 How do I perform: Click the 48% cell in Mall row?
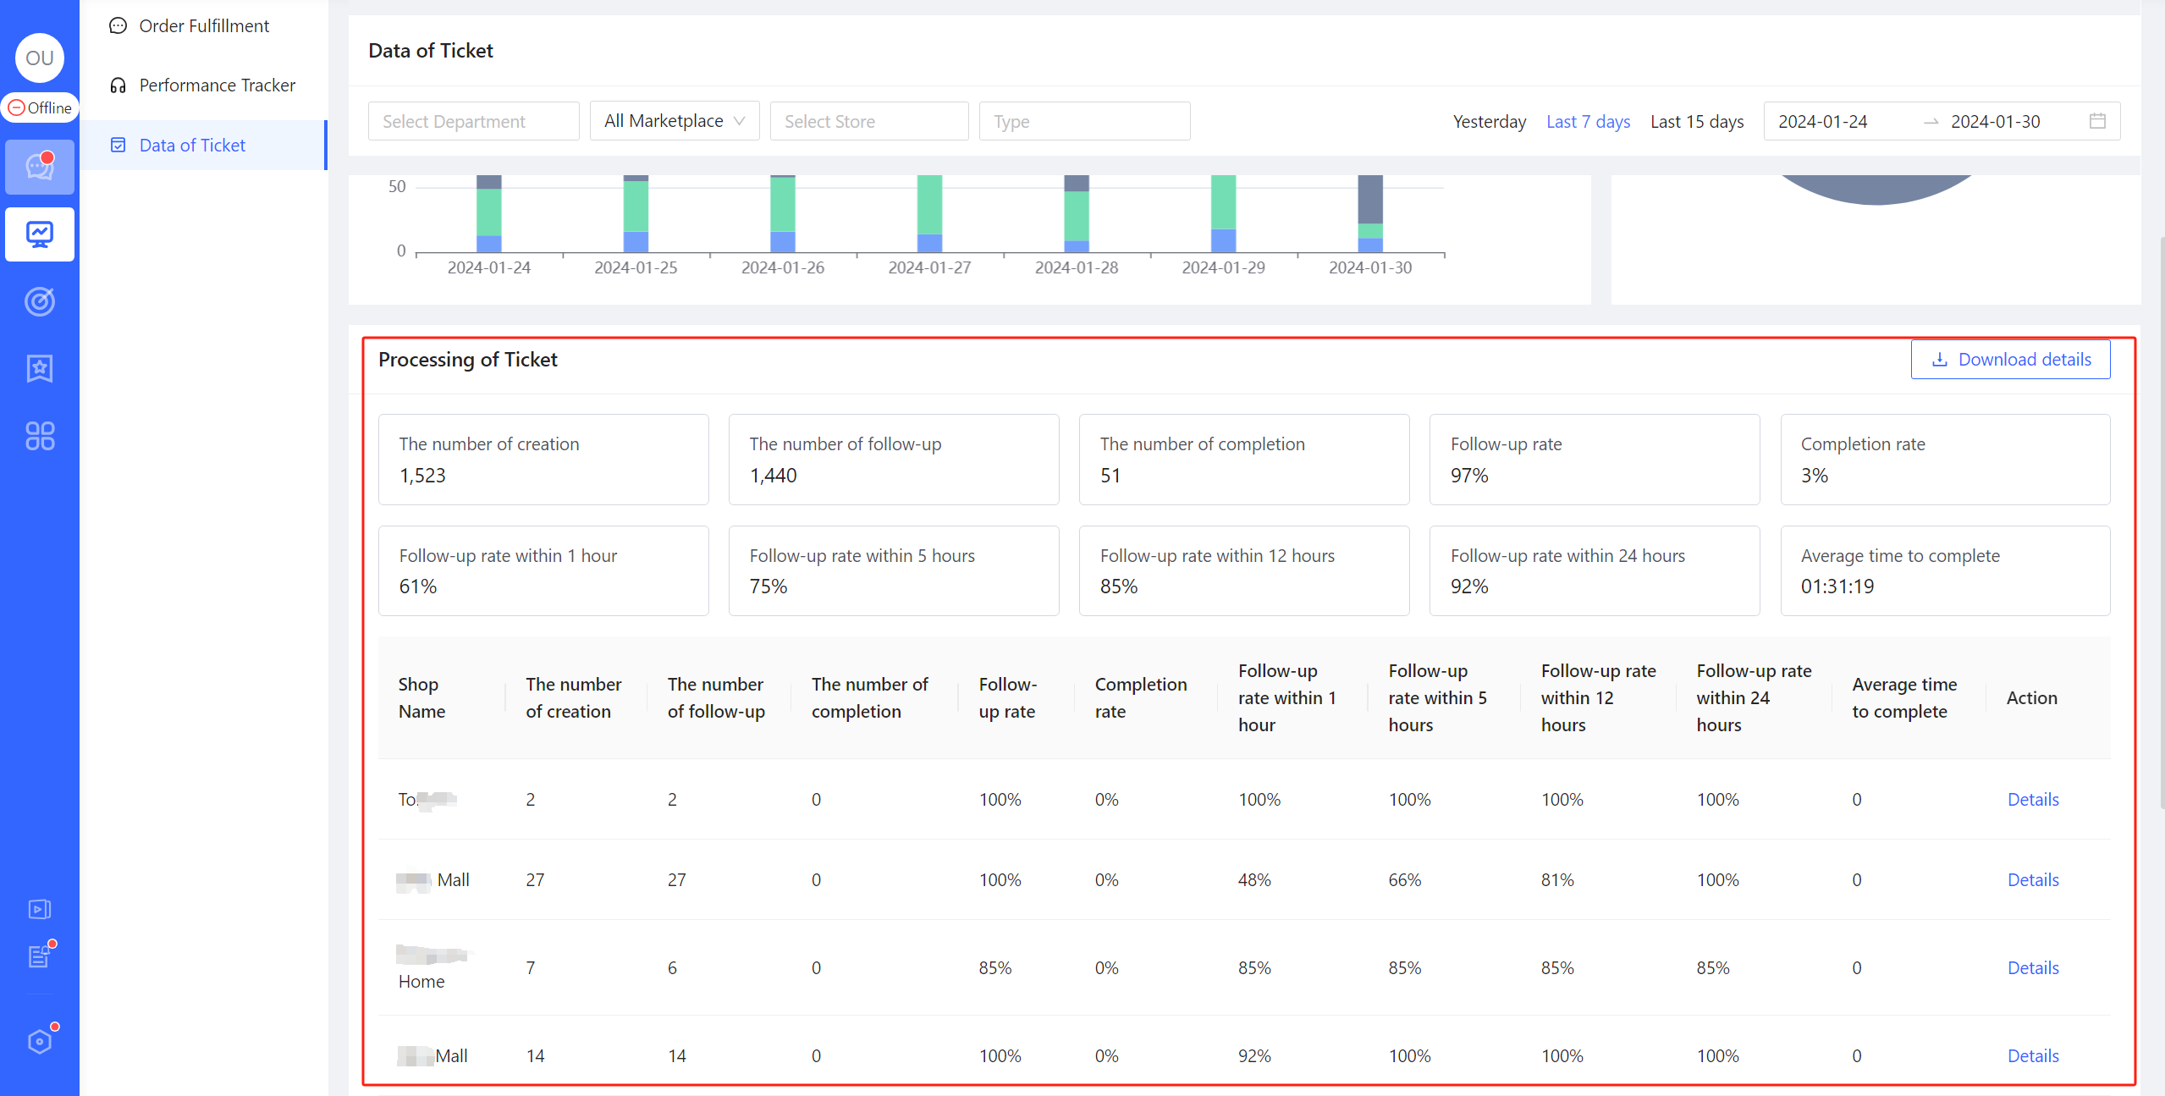click(1254, 880)
